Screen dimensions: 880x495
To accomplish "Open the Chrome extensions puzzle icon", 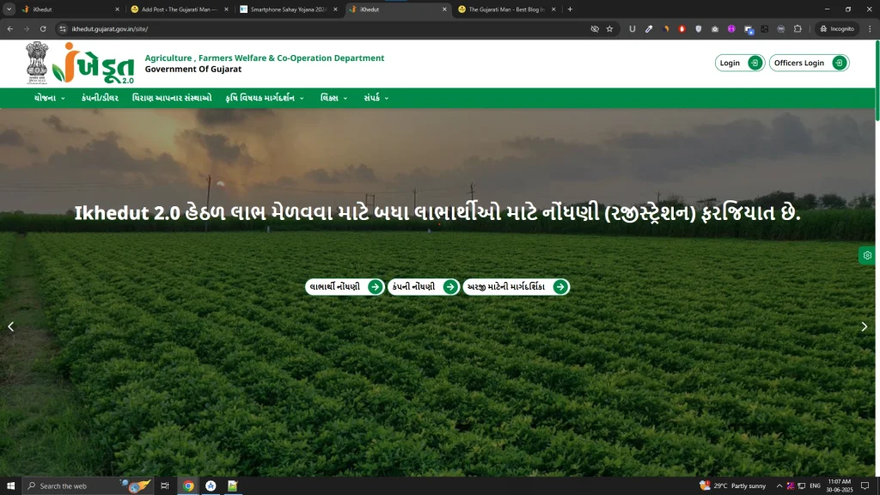I will pyautogui.click(x=797, y=28).
